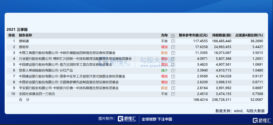
Task: Click the 股东名称 column header
Action: 25,35
